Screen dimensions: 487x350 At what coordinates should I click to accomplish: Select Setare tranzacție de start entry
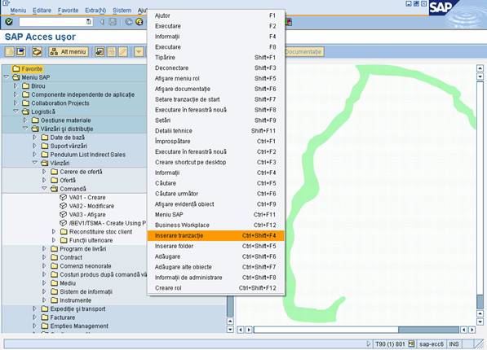[x=215, y=99]
